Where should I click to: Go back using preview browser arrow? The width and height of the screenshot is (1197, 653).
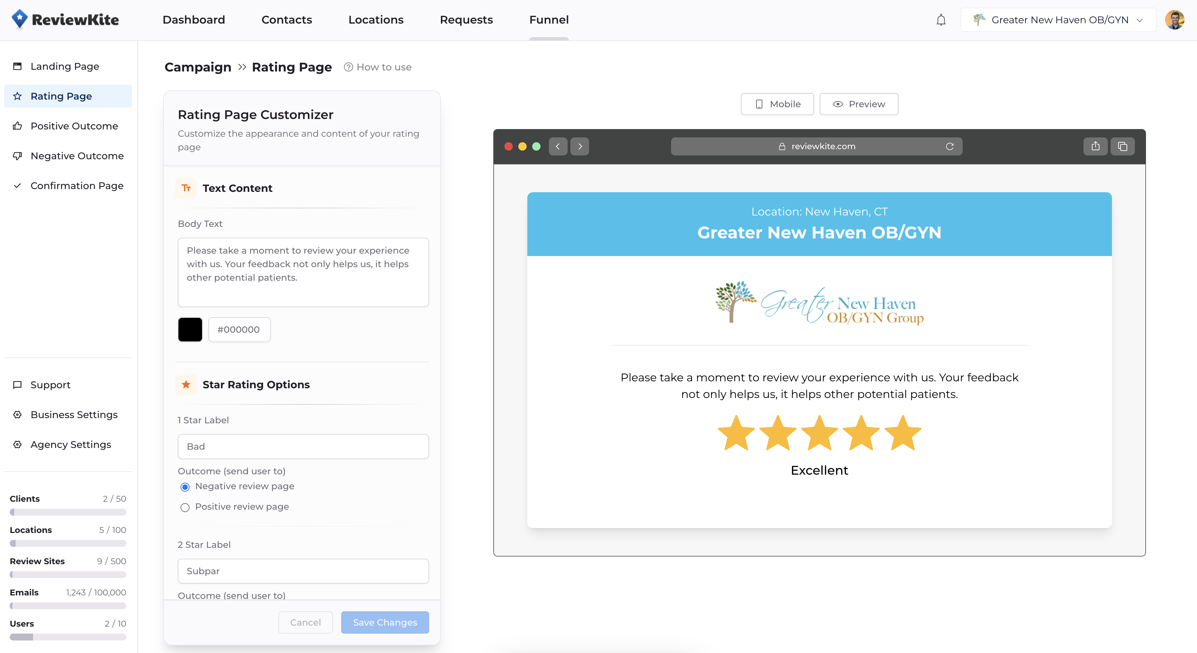coord(558,146)
